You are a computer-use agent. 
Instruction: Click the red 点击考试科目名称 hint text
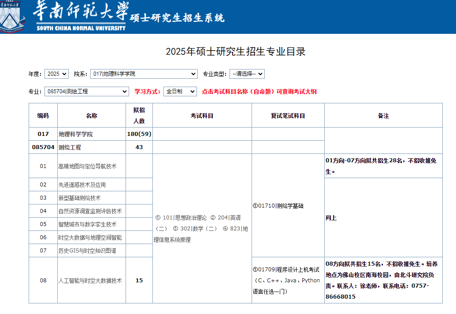click(x=260, y=92)
